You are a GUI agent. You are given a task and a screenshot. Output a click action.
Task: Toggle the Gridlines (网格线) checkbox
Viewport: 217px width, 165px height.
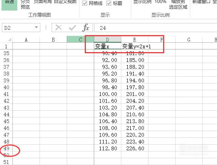pyautogui.click(x=84, y=3)
